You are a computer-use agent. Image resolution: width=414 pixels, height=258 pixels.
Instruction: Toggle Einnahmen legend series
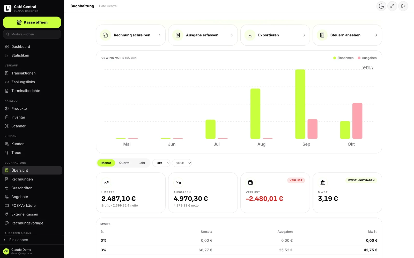click(x=343, y=58)
